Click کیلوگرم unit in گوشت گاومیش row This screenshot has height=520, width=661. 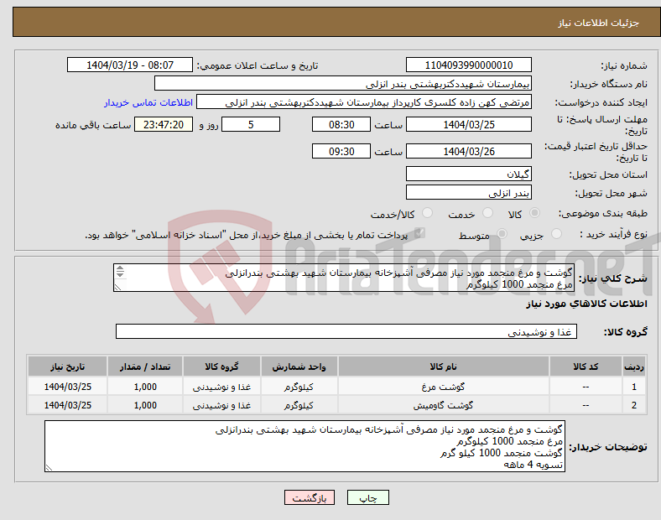coord(299,405)
